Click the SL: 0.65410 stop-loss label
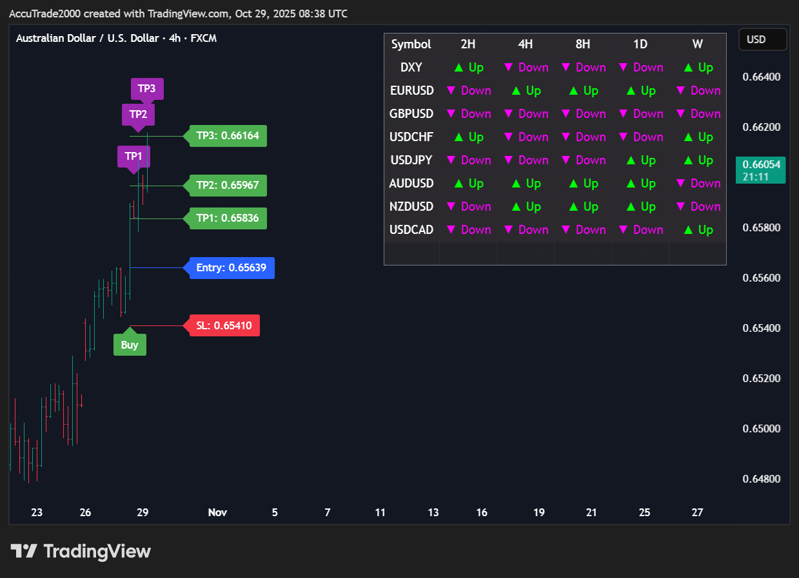 tap(224, 326)
